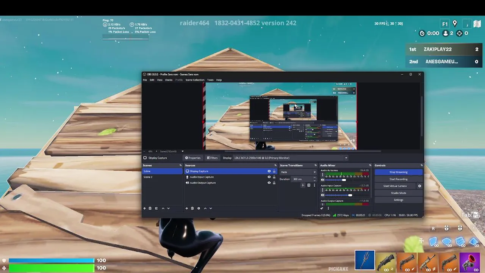The image size is (485, 273).
Task: Delete scene transition with trash icon
Action: (x=309, y=185)
